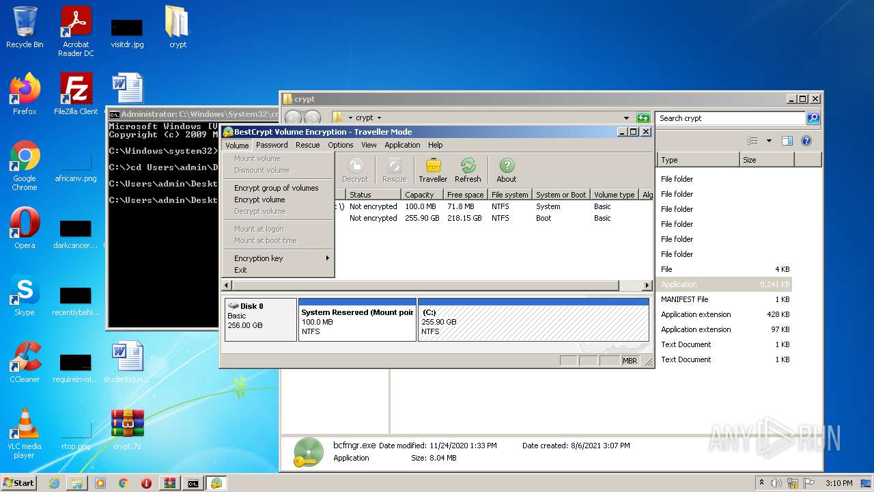Click the volume speaker tray icon

click(x=776, y=483)
